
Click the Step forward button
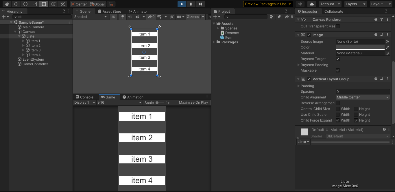click(x=200, y=4)
